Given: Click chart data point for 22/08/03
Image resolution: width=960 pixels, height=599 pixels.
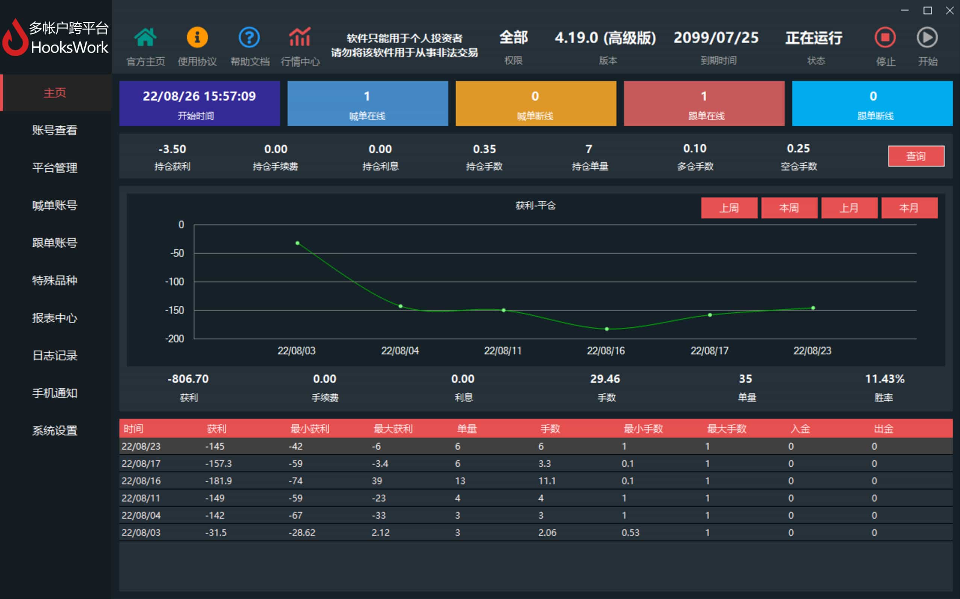Looking at the screenshot, I should click(x=298, y=243).
